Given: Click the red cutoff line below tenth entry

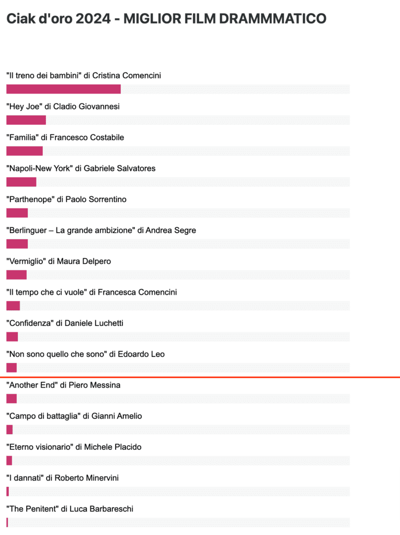Looking at the screenshot, I should [200, 377].
